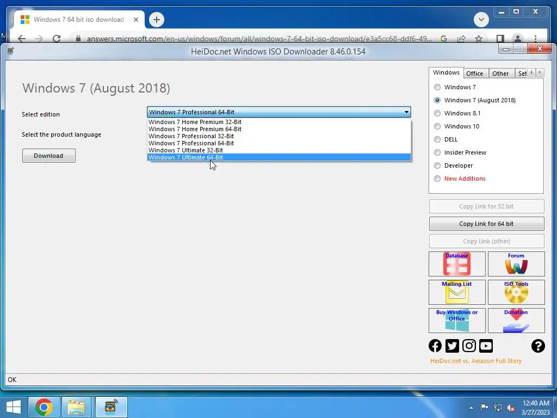Image resolution: width=557 pixels, height=418 pixels.
Task: Click the network tray icon
Action: coord(498,408)
